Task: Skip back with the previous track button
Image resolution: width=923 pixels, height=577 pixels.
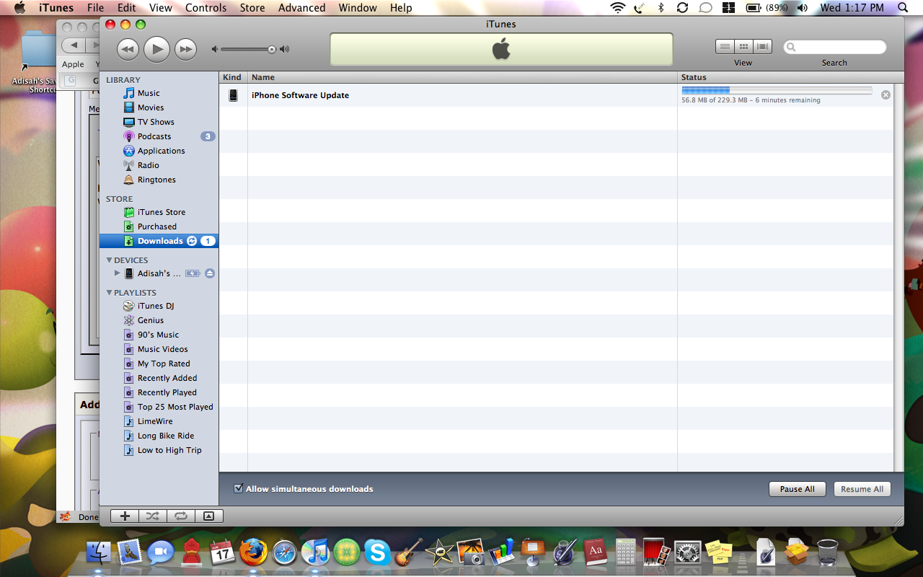Action: [128, 49]
